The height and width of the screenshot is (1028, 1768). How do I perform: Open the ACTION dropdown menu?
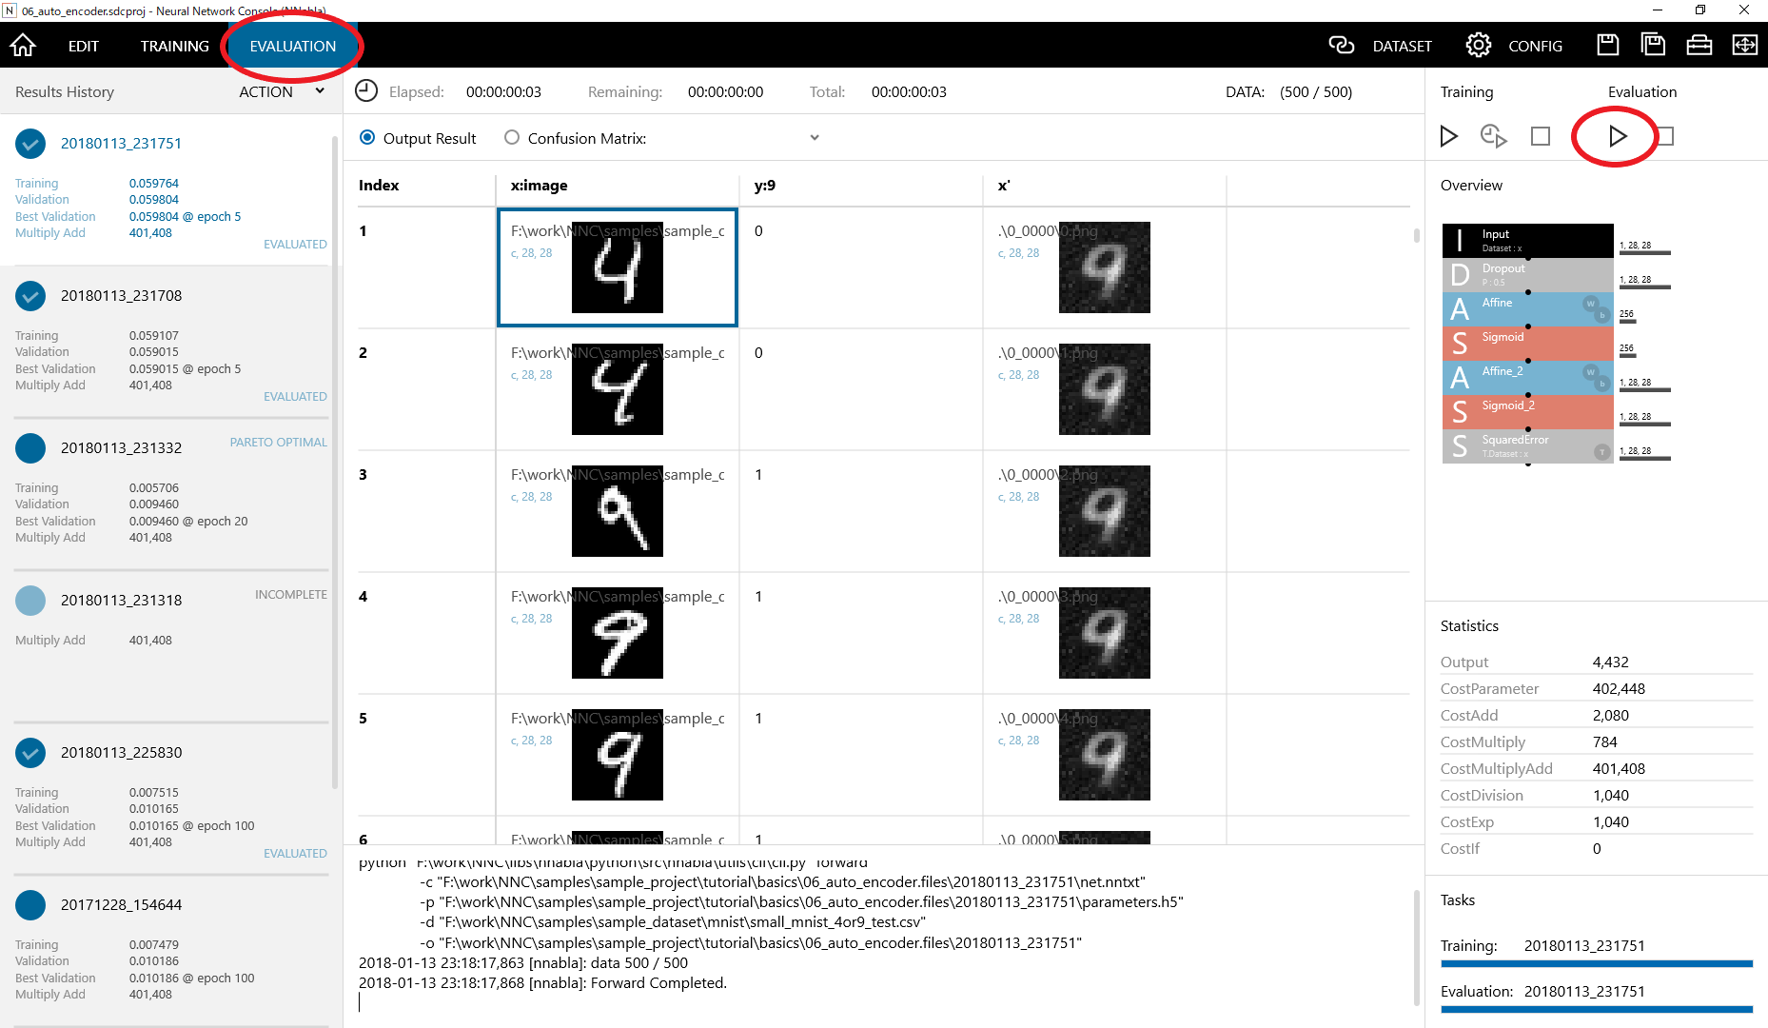pyautogui.click(x=282, y=91)
